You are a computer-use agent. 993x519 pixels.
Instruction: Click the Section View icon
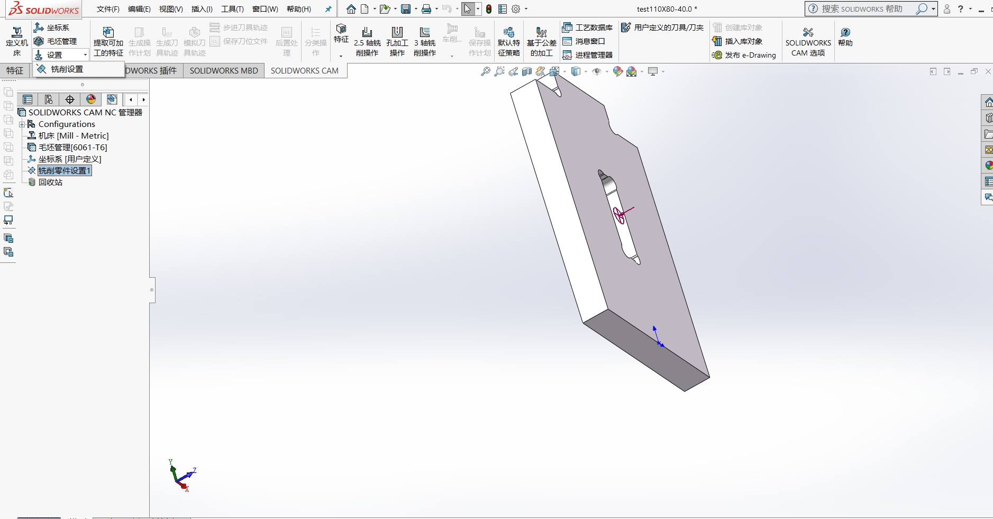(x=527, y=71)
